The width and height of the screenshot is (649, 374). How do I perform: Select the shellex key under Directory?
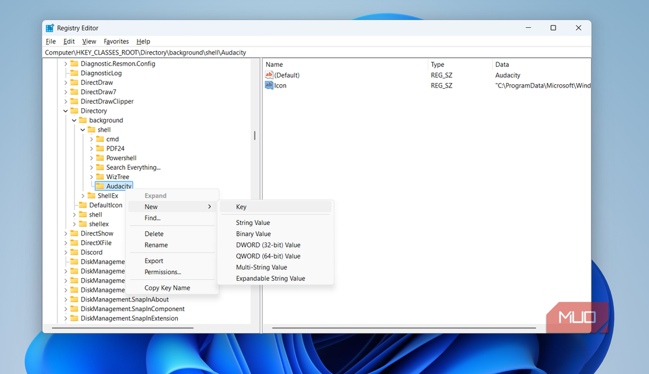coord(99,224)
